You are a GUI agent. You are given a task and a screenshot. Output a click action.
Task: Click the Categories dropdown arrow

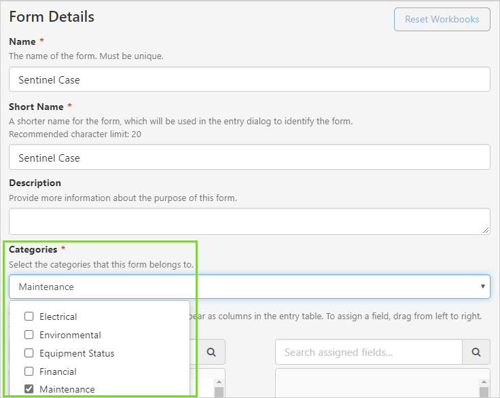pyautogui.click(x=483, y=287)
